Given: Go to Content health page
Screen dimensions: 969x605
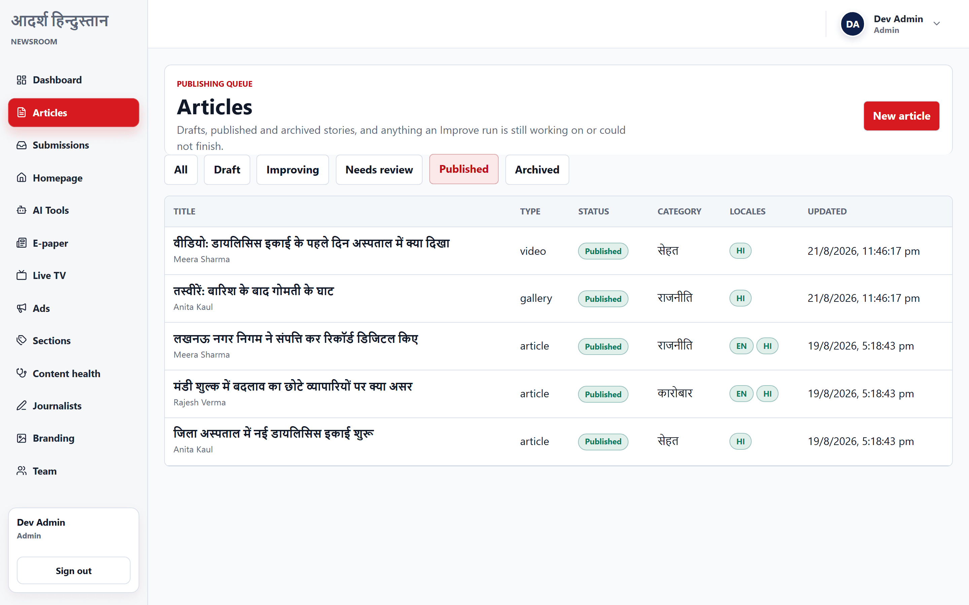Looking at the screenshot, I should click(x=74, y=373).
